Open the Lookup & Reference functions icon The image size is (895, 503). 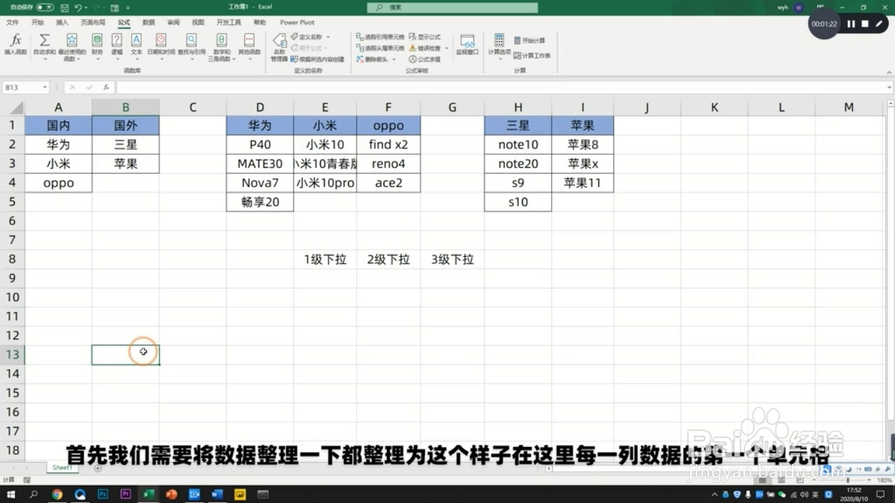coord(191,41)
